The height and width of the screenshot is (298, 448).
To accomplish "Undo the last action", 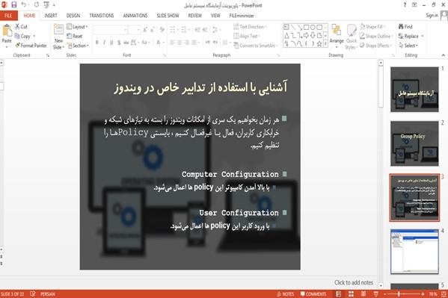I will 24,4.
